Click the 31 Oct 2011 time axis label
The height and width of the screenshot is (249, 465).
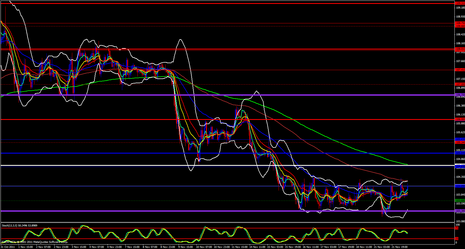(8, 247)
